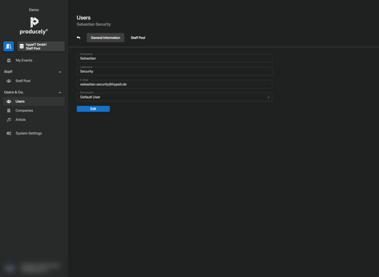
Task: Open the Staff Pool tab
Action: 138,38
